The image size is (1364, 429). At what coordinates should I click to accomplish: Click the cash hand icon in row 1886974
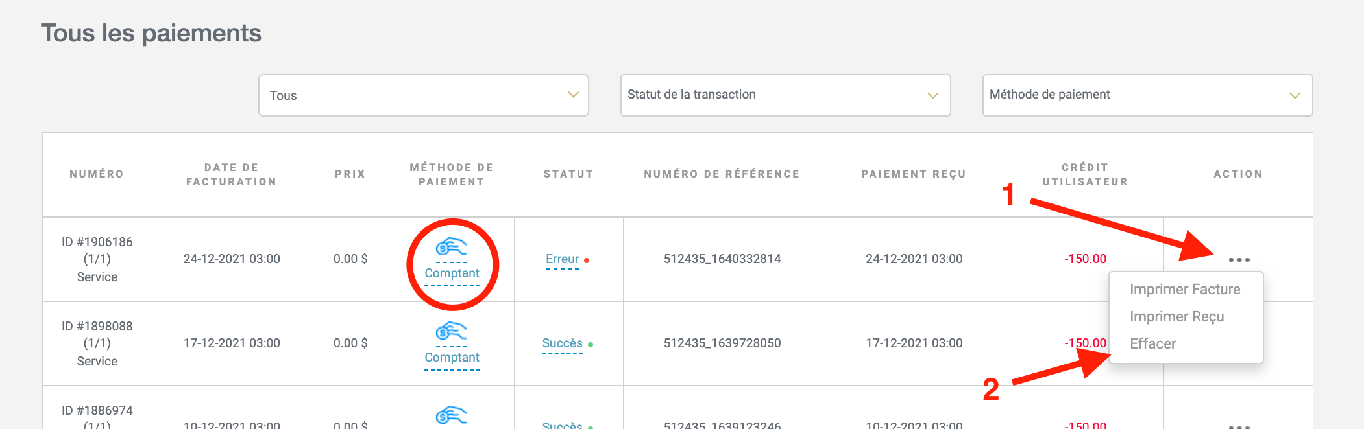click(x=451, y=415)
